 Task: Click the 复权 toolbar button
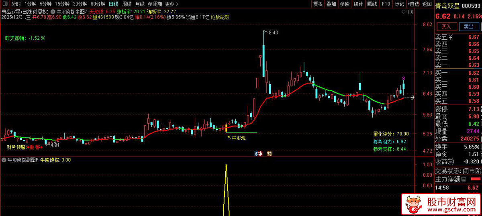point(318,4)
